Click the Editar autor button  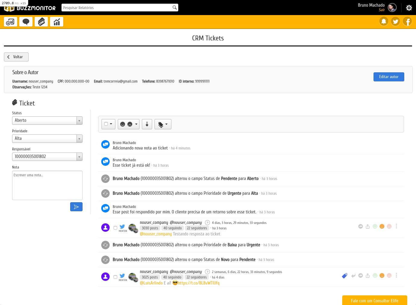point(389,77)
